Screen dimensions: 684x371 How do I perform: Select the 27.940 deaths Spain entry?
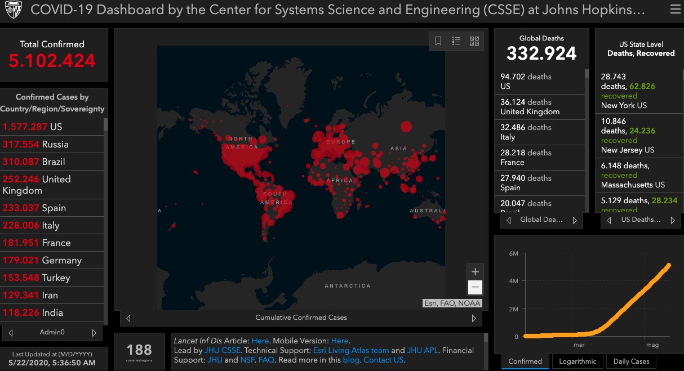coord(540,183)
